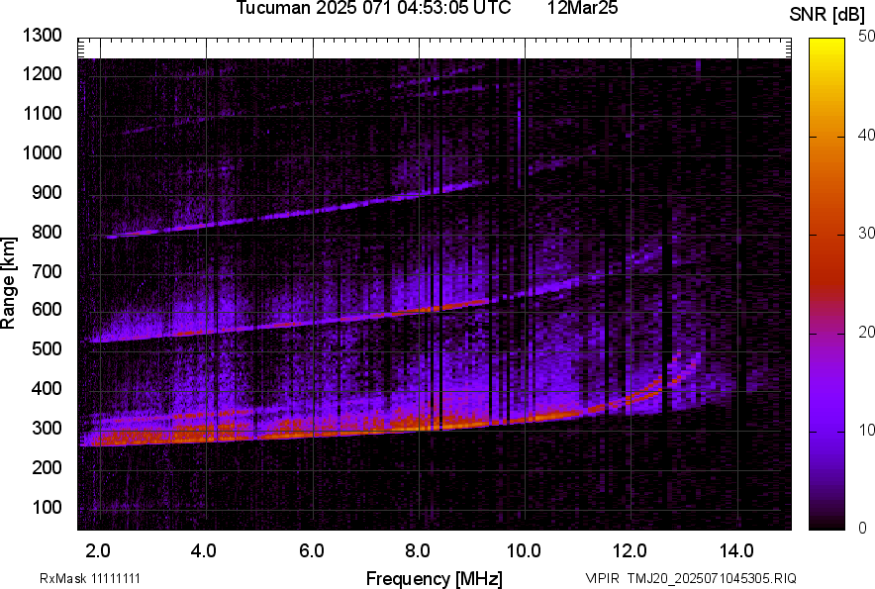Image resolution: width=875 pixels, height=589 pixels.
Task: Click the plot title 'Tucuman 2025 071 04:53:05 UTC'
Action: coord(373,9)
